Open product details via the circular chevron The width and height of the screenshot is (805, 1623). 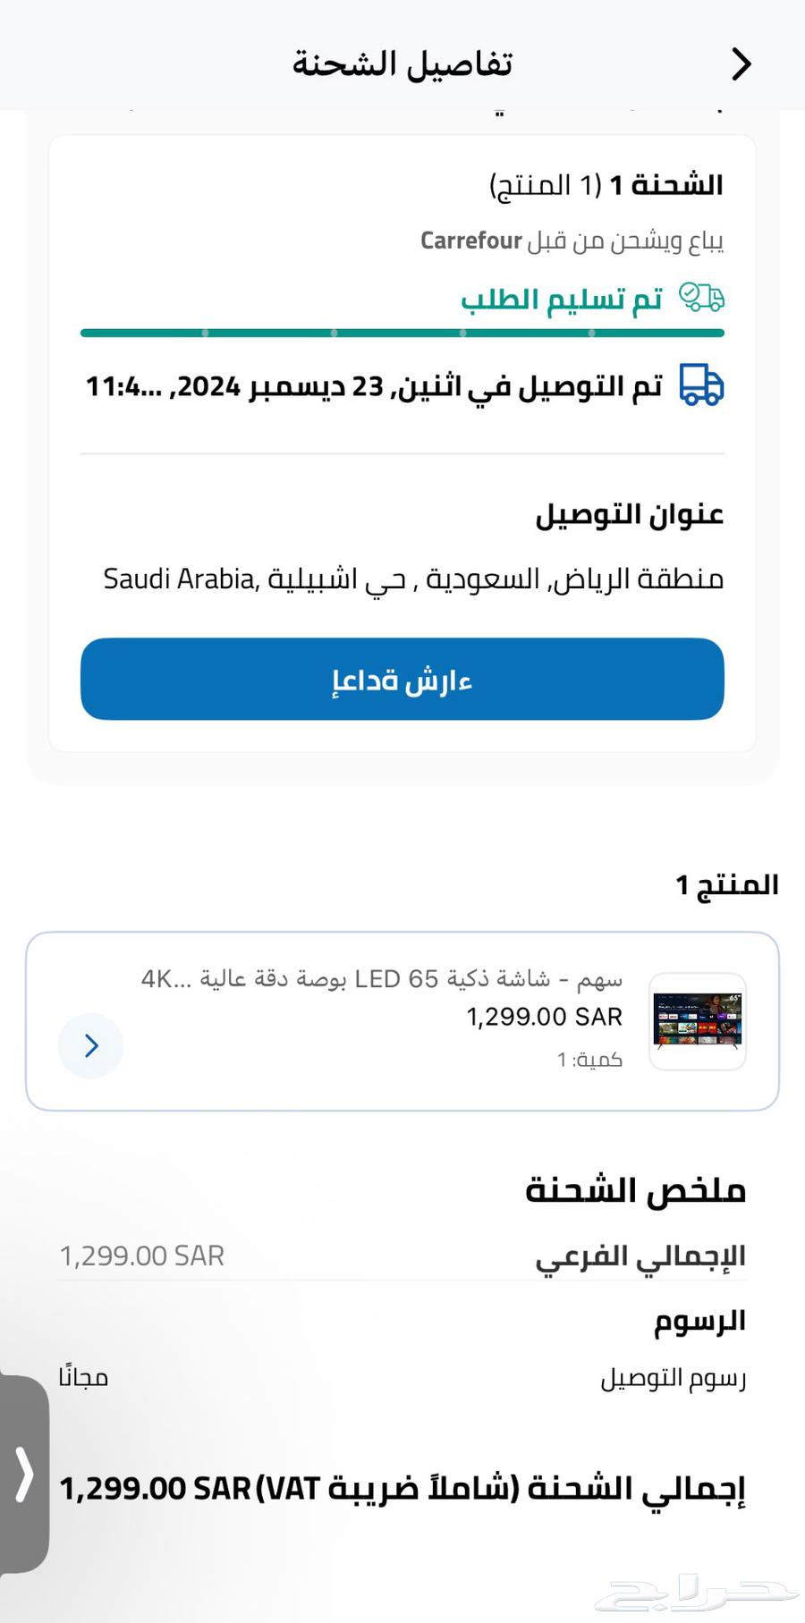[x=90, y=1045]
